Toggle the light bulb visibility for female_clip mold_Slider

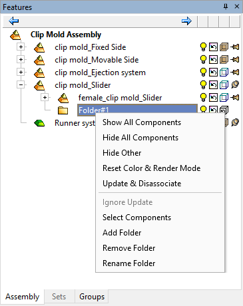click(203, 98)
